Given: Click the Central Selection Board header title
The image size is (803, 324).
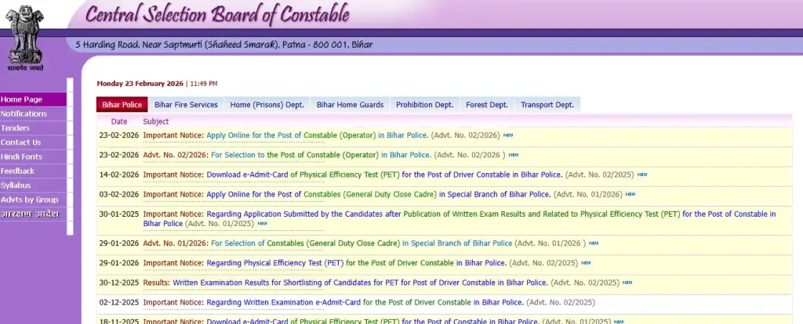Looking at the screenshot, I should tap(217, 15).
